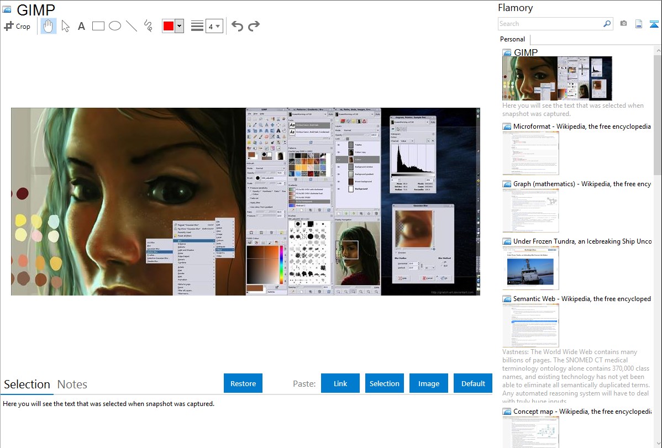662x448 pixels.
Task: Paste as Image
Action: tap(428, 383)
